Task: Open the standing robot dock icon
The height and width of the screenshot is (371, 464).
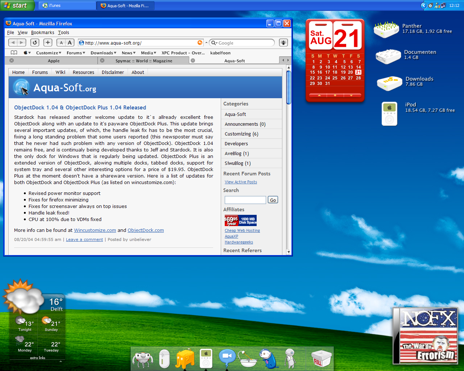Action: (x=290, y=358)
